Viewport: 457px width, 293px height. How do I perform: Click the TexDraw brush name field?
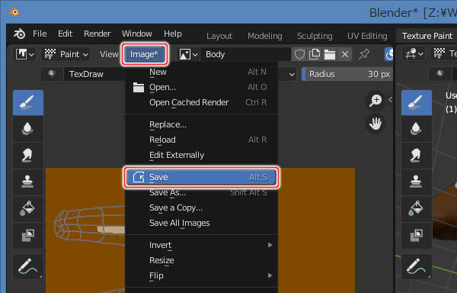(x=94, y=74)
